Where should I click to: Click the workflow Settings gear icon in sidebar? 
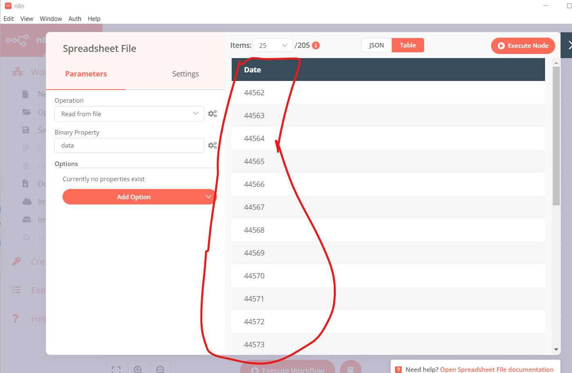[26, 237]
